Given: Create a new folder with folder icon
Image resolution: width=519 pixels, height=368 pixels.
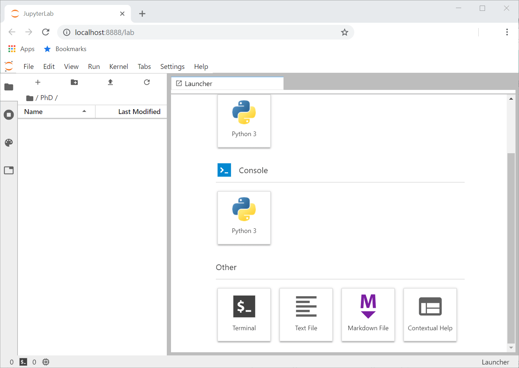Looking at the screenshot, I should click(74, 82).
